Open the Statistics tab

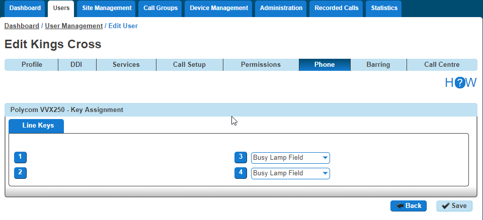click(384, 9)
